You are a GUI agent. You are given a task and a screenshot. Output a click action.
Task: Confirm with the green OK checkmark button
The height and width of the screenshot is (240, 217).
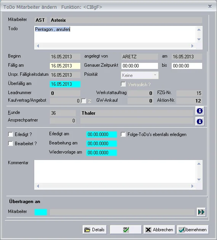(126, 230)
